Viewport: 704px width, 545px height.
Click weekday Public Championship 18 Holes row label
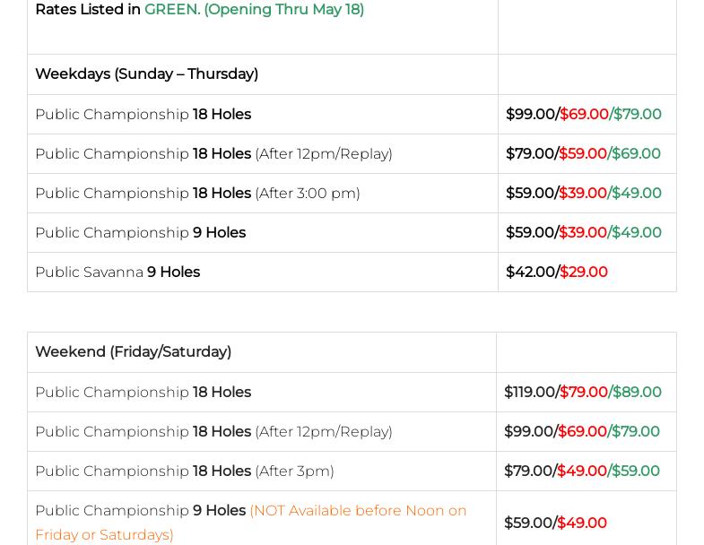pyautogui.click(x=143, y=115)
